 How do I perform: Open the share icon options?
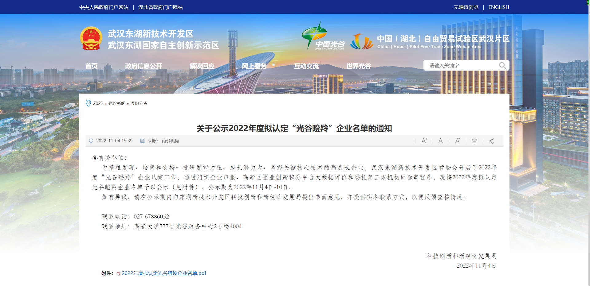tap(491, 141)
